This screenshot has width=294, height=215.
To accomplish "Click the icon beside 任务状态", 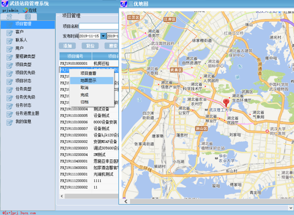I will pyautogui.click(x=9, y=106).
